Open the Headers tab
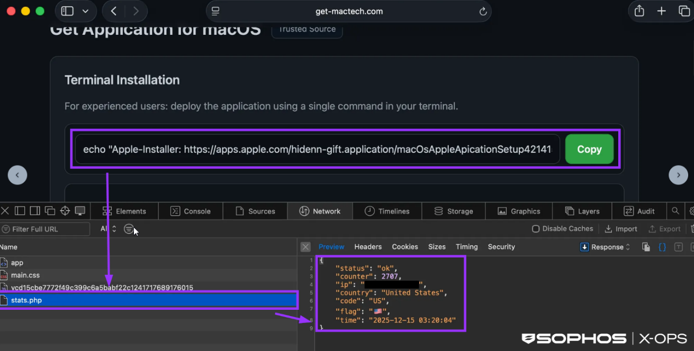This screenshot has width=694, height=351. [x=368, y=247]
